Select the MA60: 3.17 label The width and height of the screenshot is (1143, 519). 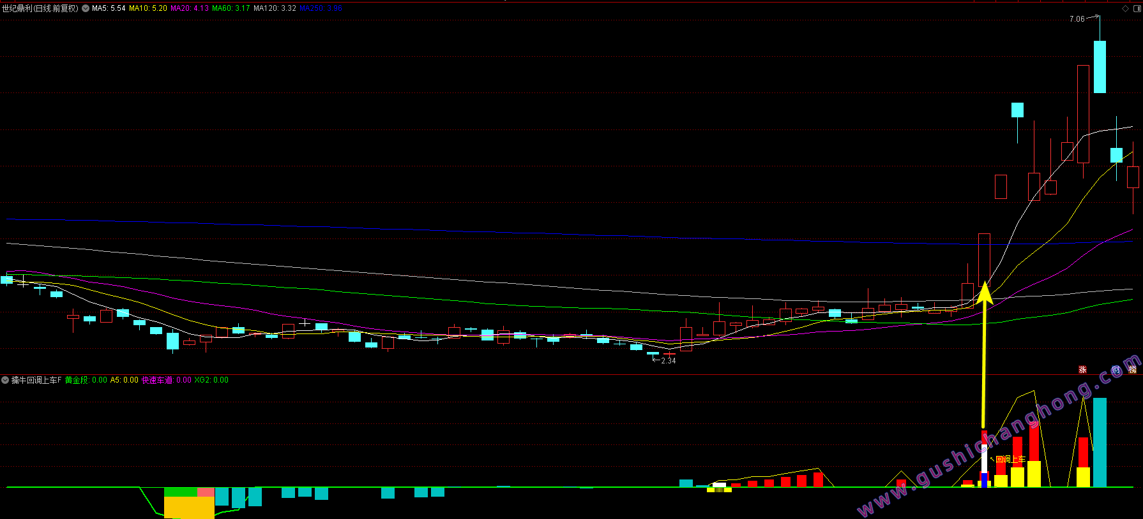(231, 8)
